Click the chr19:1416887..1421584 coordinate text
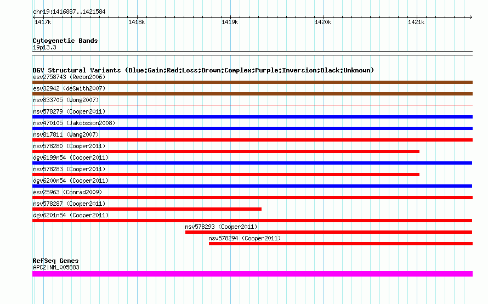The width and height of the screenshot is (488, 304). tap(69, 12)
